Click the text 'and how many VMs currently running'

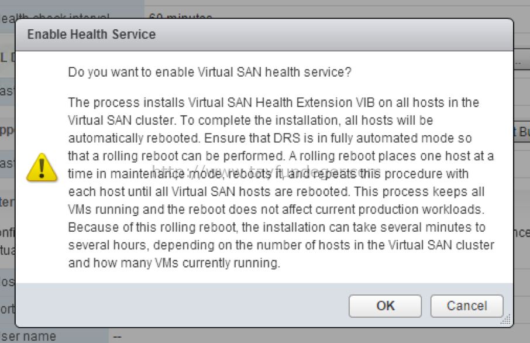tap(174, 263)
